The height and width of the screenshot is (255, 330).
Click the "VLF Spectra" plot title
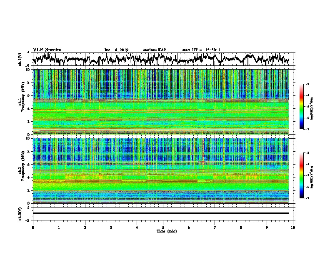pyautogui.click(x=47, y=50)
